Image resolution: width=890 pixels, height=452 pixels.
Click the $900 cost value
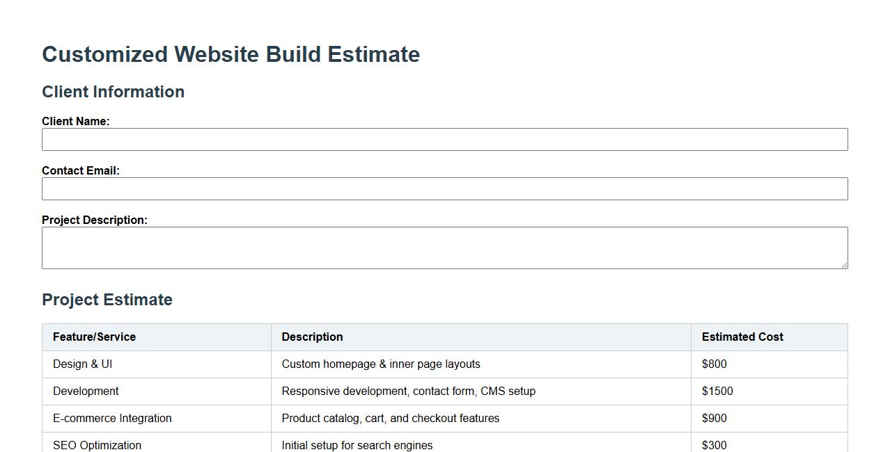pos(715,418)
